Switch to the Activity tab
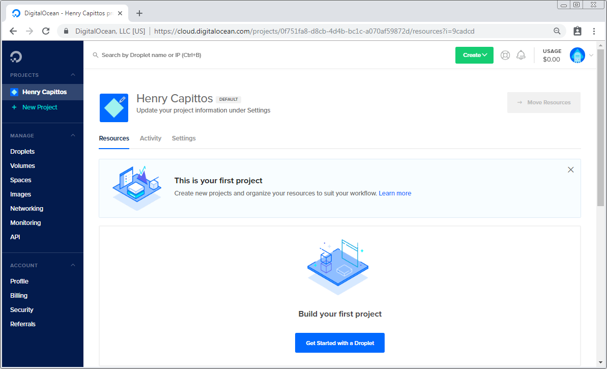This screenshot has width=607, height=369. point(151,138)
